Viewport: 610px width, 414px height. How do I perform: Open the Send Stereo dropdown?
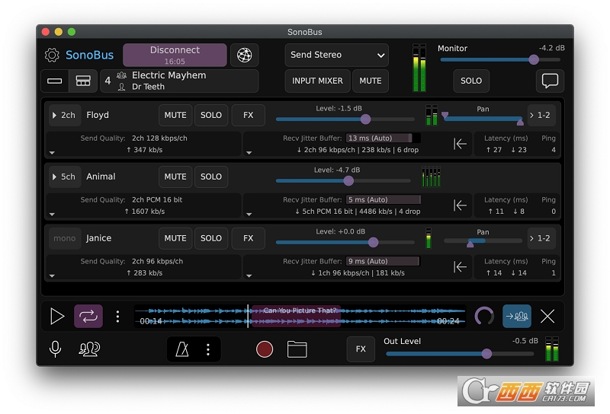336,55
